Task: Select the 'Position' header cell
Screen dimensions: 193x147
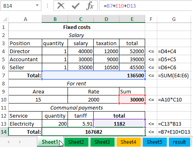Action: [x=25, y=43]
